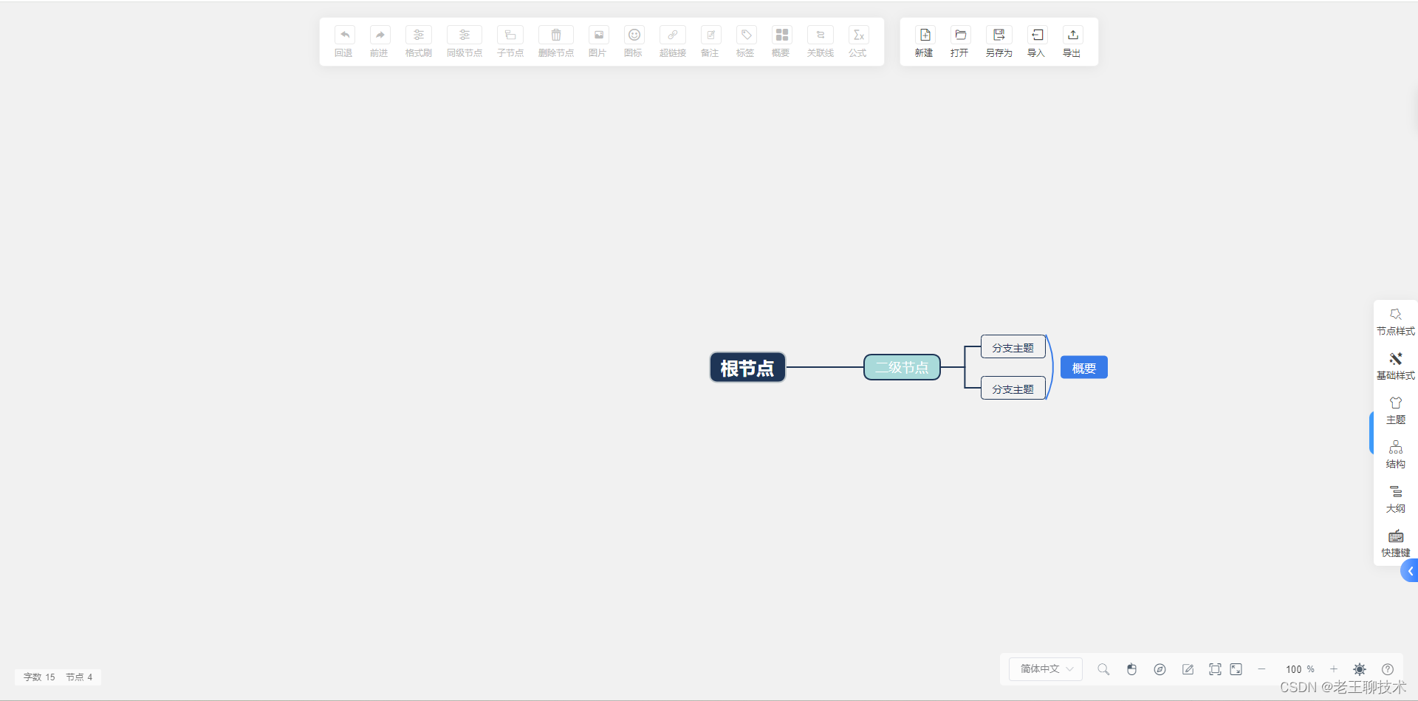Add a child node with 子节点
The height and width of the screenshot is (701, 1418).
[x=510, y=35]
